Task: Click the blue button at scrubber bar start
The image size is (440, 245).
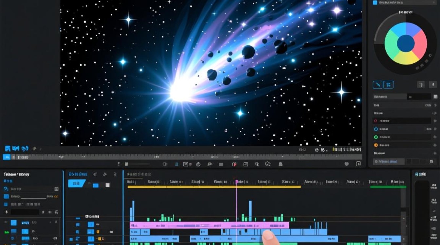Action: [7, 157]
